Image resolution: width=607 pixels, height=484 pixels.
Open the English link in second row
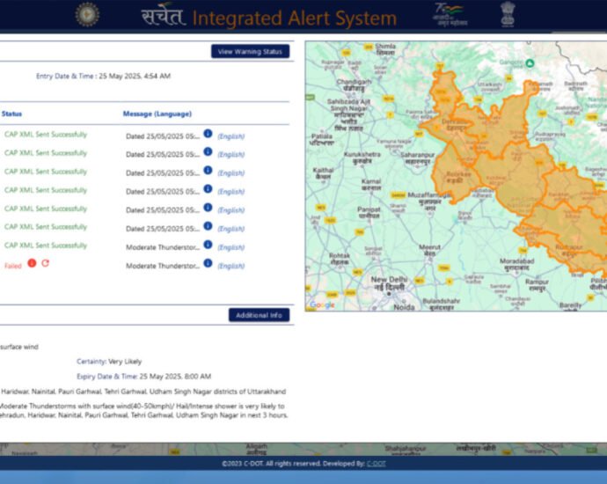(x=230, y=155)
